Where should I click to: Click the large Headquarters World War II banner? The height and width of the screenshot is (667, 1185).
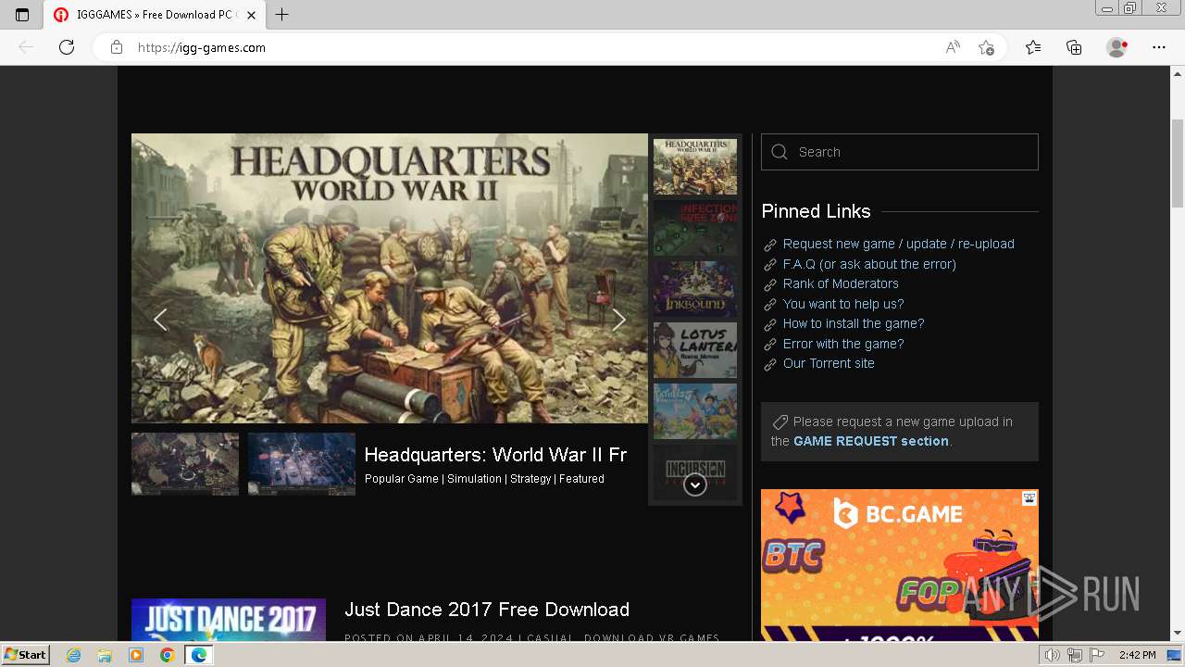pyautogui.click(x=390, y=278)
